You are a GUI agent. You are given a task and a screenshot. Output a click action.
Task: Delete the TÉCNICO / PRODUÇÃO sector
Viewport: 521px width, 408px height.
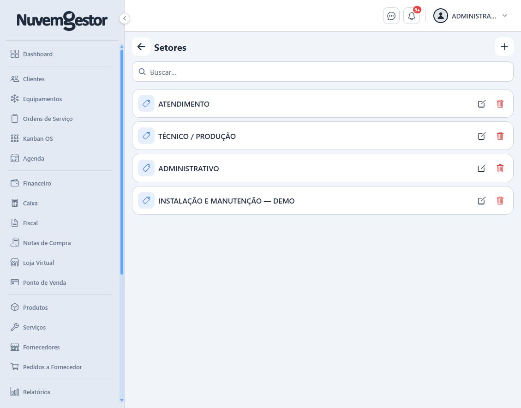click(x=500, y=136)
